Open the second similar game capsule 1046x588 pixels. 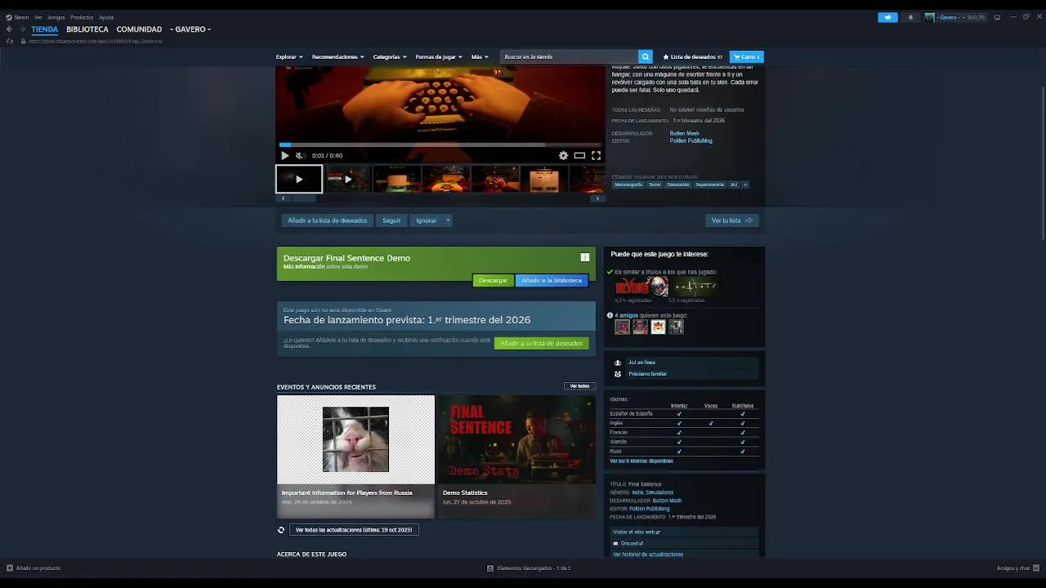[x=695, y=286]
